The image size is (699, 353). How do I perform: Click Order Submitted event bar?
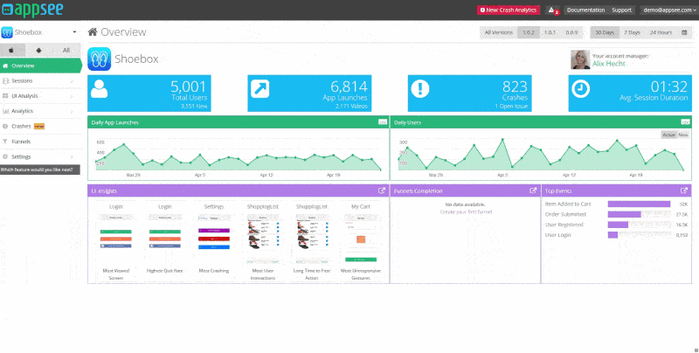(624, 214)
